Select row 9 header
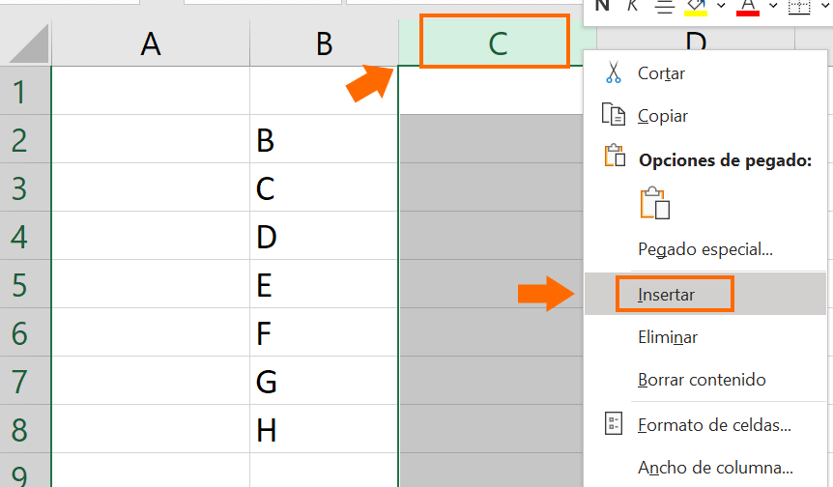The width and height of the screenshot is (833, 487). [25, 471]
